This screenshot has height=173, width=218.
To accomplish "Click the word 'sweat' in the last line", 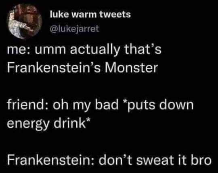I will click(155, 160).
